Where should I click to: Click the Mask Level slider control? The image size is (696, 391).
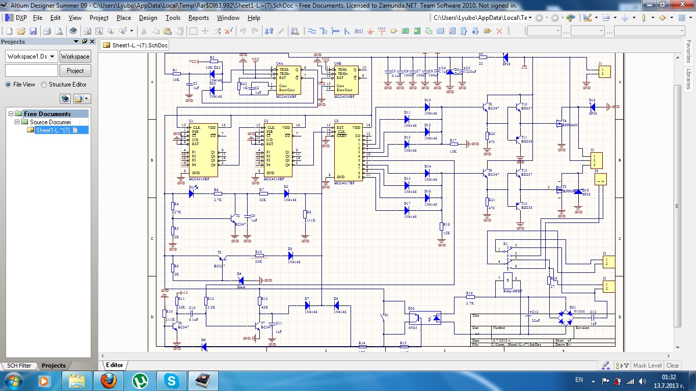tap(647, 366)
